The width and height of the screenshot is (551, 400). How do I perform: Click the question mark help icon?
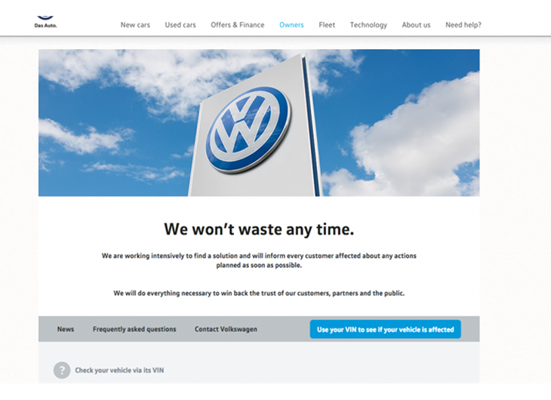coord(62,370)
